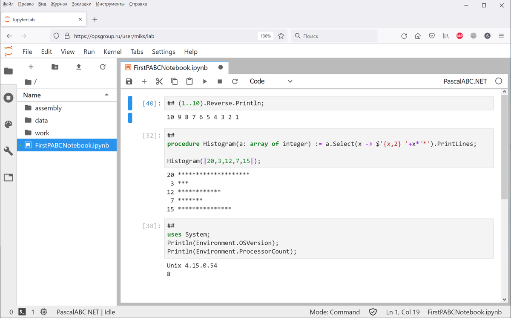Upload files using the upload icon

[79, 67]
